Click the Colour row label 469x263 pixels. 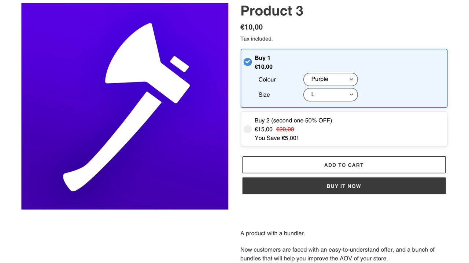tap(267, 79)
